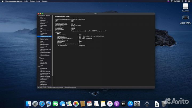Open Messages speech bubble icon in Dock
This screenshot has height=108, width=192.
62,104
